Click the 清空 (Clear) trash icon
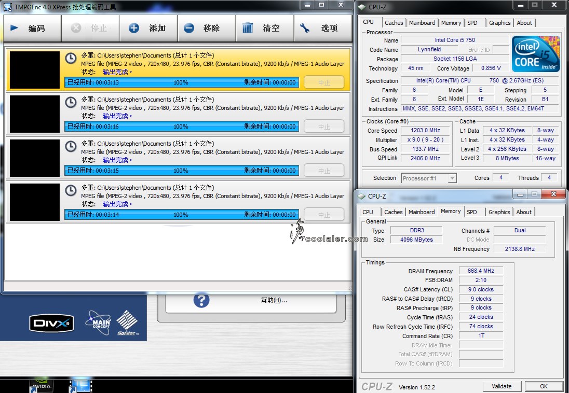Viewport: 569px width, 393px height. [248, 28]
